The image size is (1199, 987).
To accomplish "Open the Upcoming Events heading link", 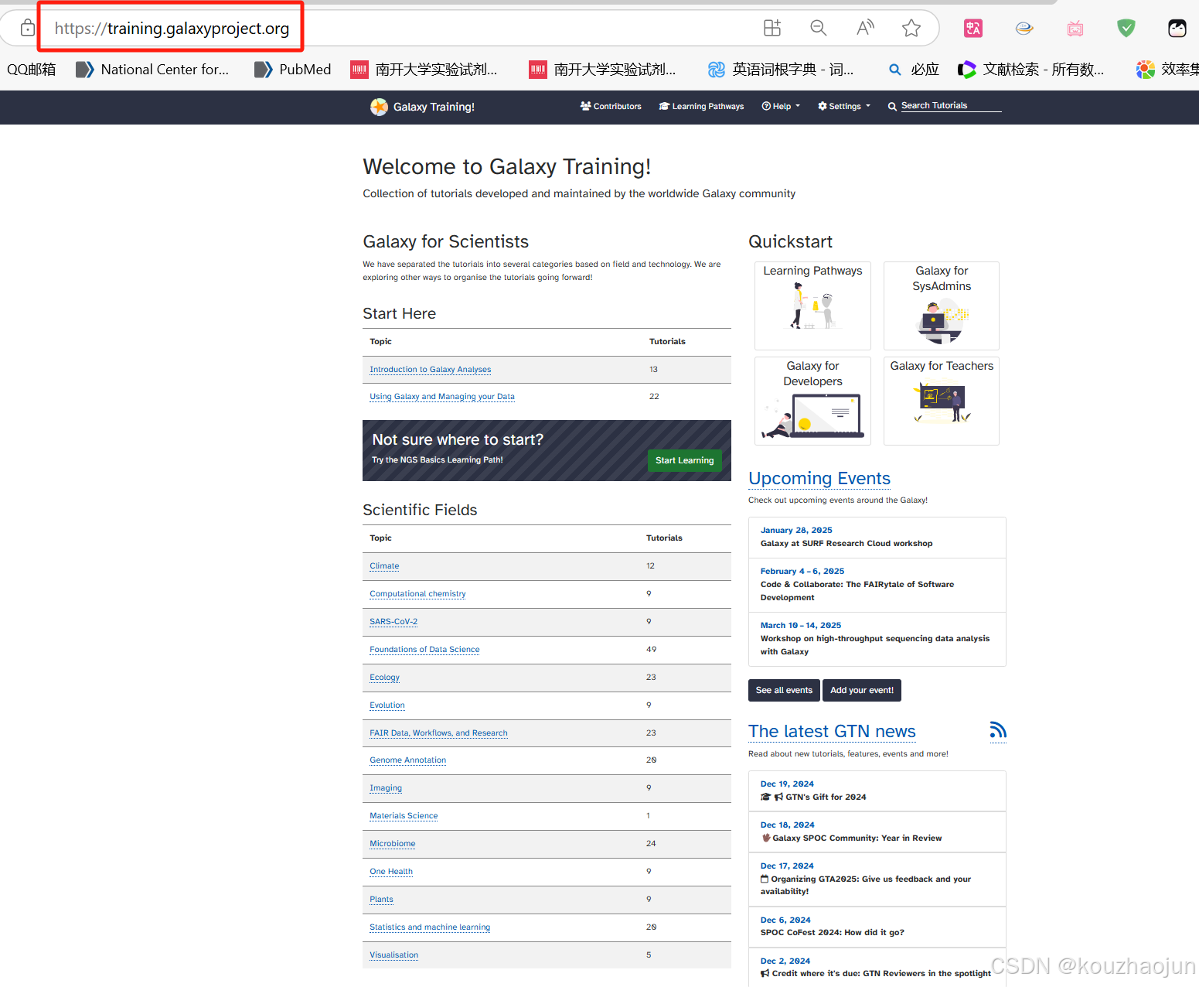I will click(x=819, y=479).
